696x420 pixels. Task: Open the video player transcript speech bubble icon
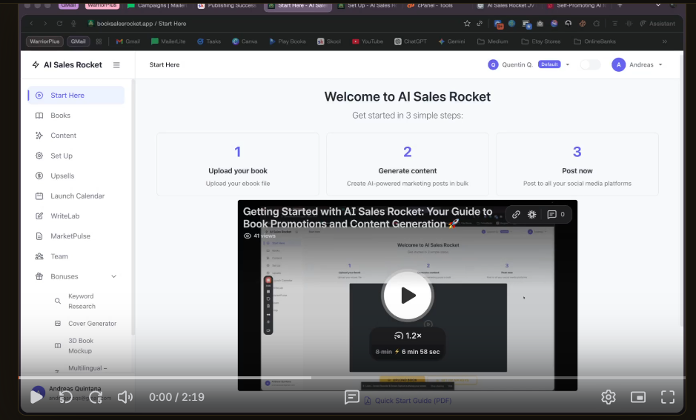[351, 397]
